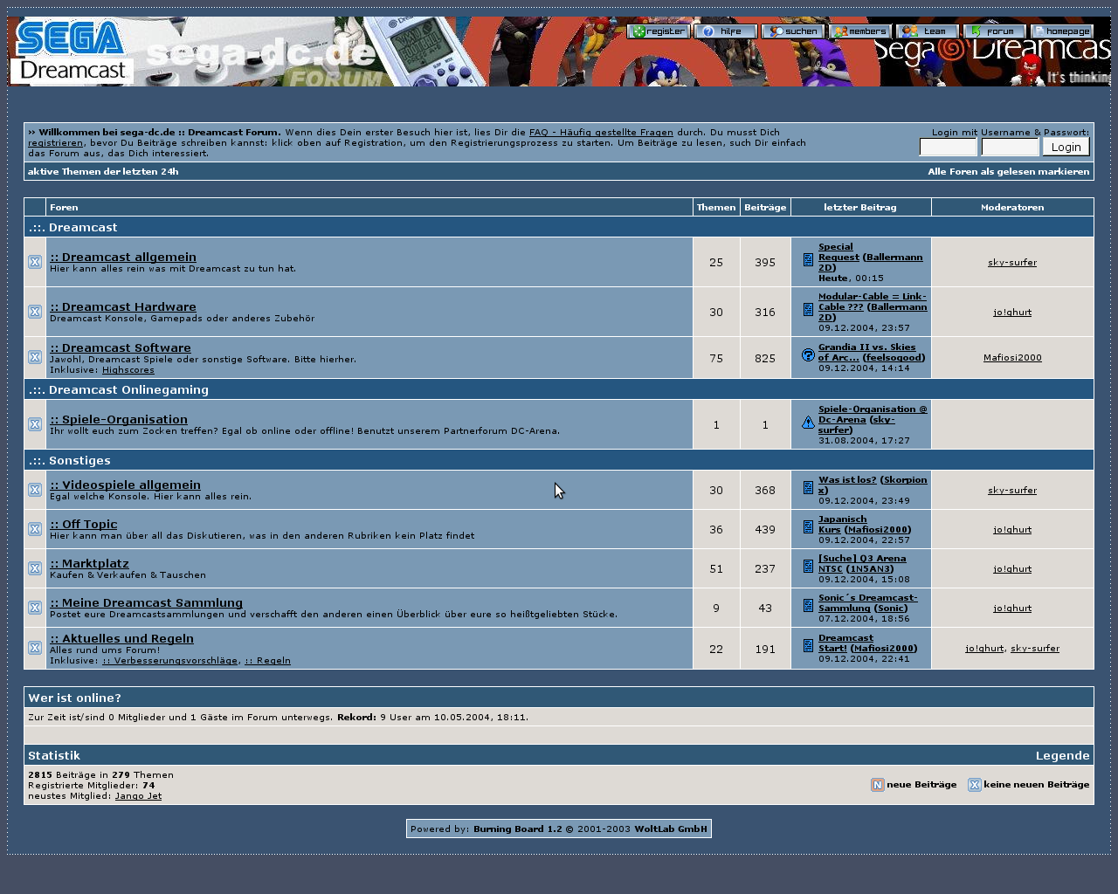Go to the forum button in header
This screenshot has width=1118, height=894.
click(x=994, y=31)
